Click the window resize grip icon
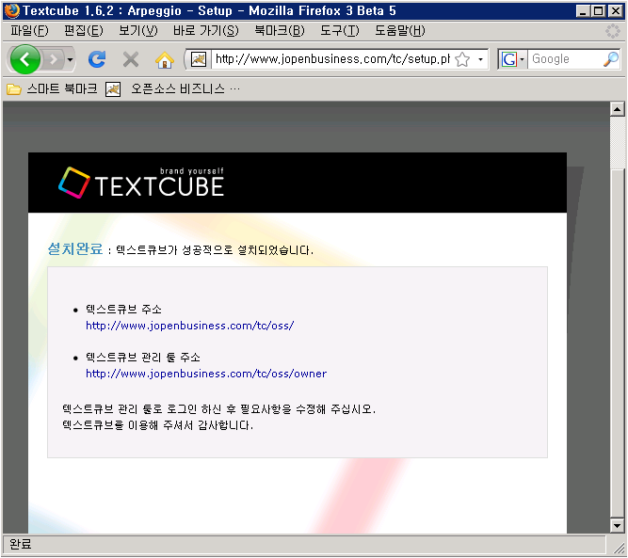The width and height of the screenshot is (628, 558). tap(620, 548)
